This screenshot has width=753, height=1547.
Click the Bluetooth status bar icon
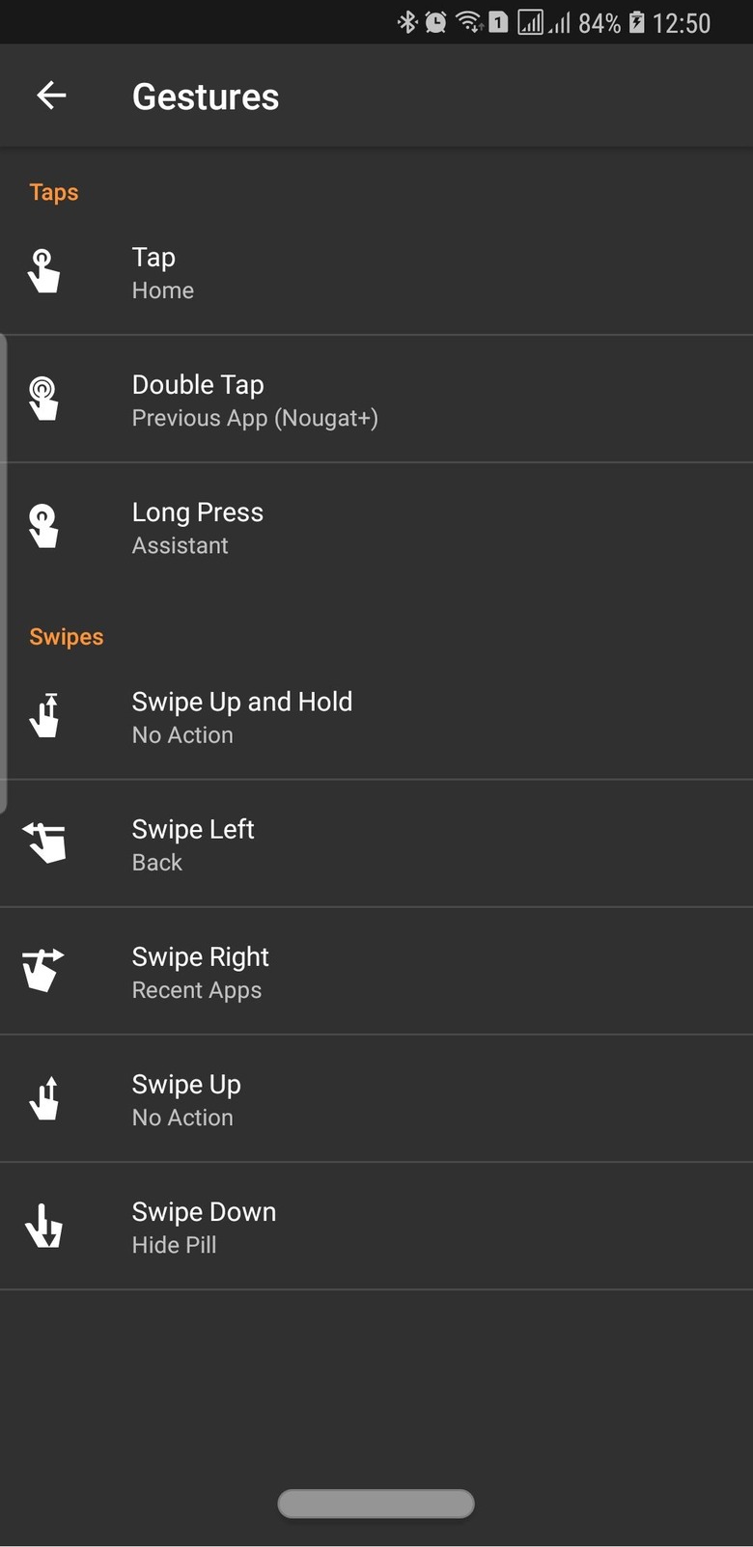[407, 22]
